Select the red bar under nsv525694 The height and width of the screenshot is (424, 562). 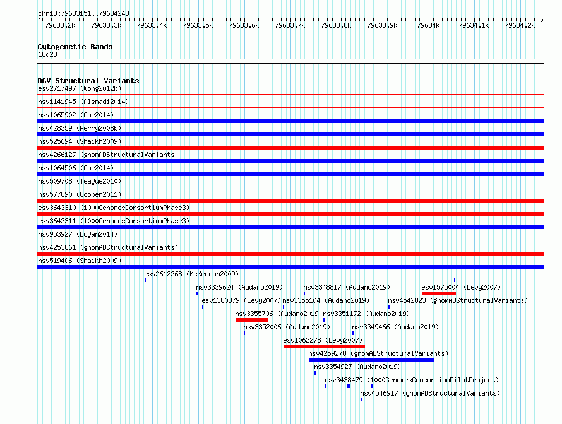click(290, 148)
